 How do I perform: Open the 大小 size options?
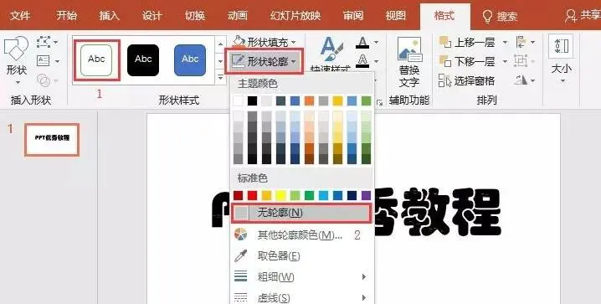[x=561, y=60]
